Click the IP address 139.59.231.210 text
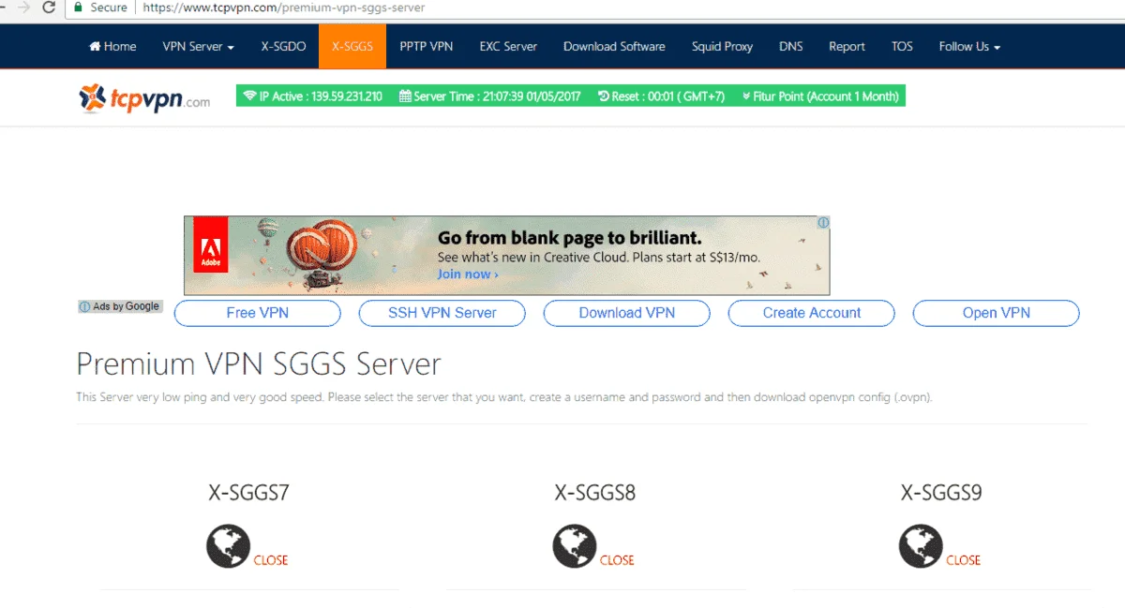The height and width of the screenshot is (608, 1125). tap(346, 96)
